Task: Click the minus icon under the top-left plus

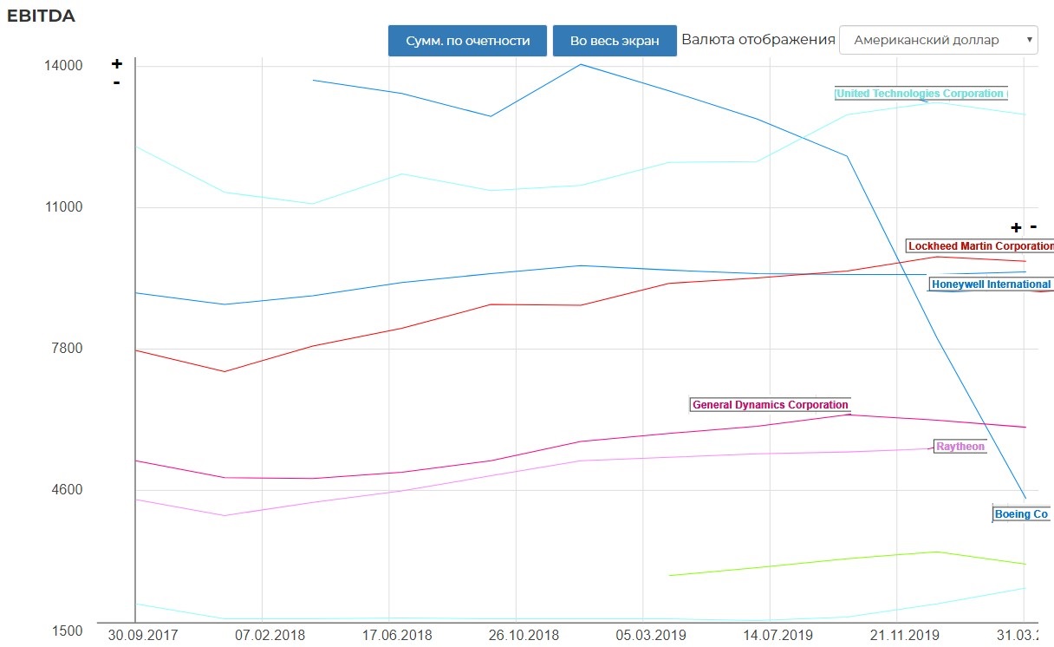Action: [116, 82]
